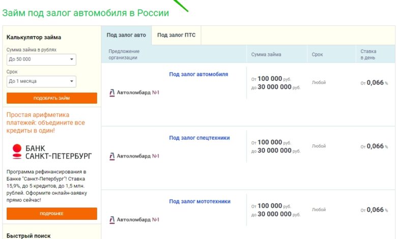The width and height of the screenshot is (397, 239).
Task: Click Срок column header
Action: tap(317, 54)
